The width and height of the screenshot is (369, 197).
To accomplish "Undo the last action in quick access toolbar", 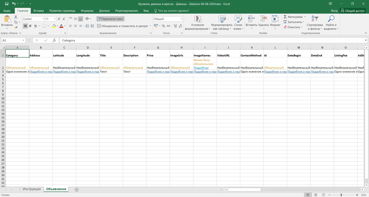I will click(x=14, y=3).
